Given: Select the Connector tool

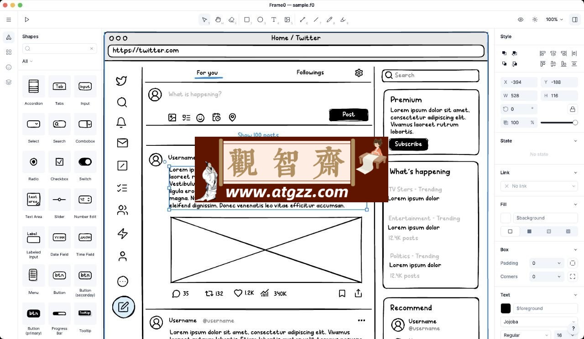Looking at the screenshot, I should click(x=302, y=20).
